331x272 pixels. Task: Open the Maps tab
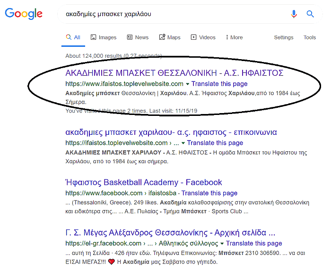coord(170,37)
